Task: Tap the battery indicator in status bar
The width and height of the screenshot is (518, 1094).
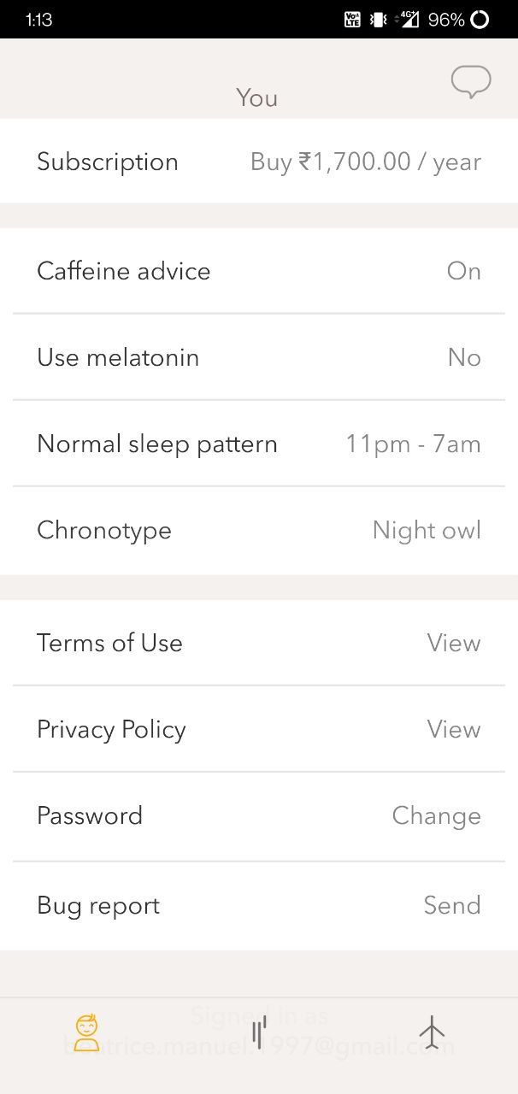Action: coord(480,19)
